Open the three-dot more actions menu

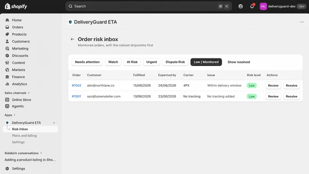click(x=302, y=22)
